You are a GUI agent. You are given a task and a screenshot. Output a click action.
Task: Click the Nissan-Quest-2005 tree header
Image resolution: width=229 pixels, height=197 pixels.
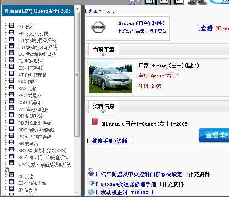point(38,11)
